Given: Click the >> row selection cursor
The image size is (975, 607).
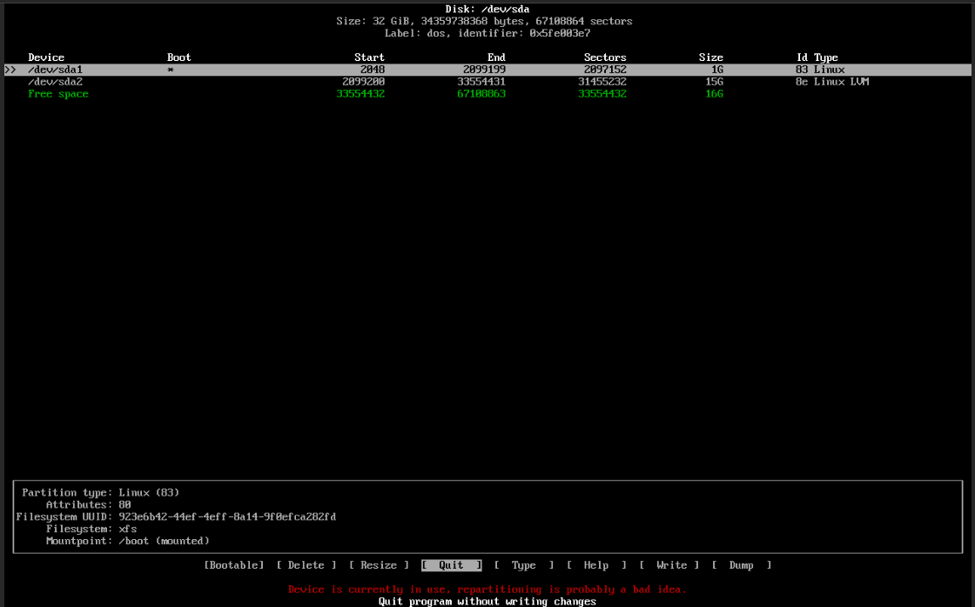Looking at the screenshot, I should pos(10,70).
